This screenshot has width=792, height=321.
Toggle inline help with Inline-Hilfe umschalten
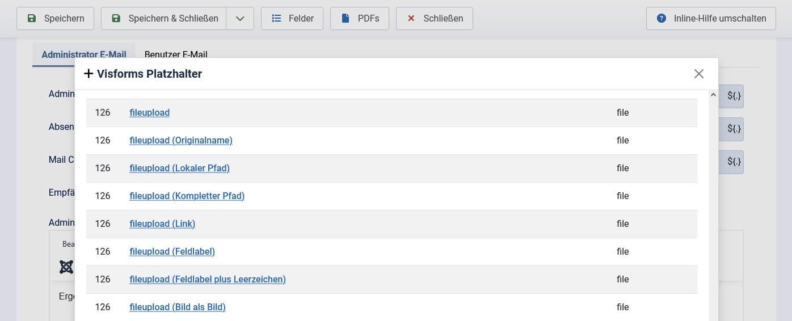coord(711,19)
